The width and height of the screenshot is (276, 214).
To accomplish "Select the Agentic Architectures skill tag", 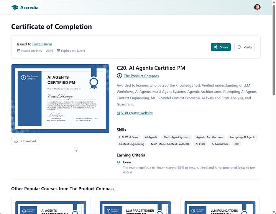I will 209,137.
